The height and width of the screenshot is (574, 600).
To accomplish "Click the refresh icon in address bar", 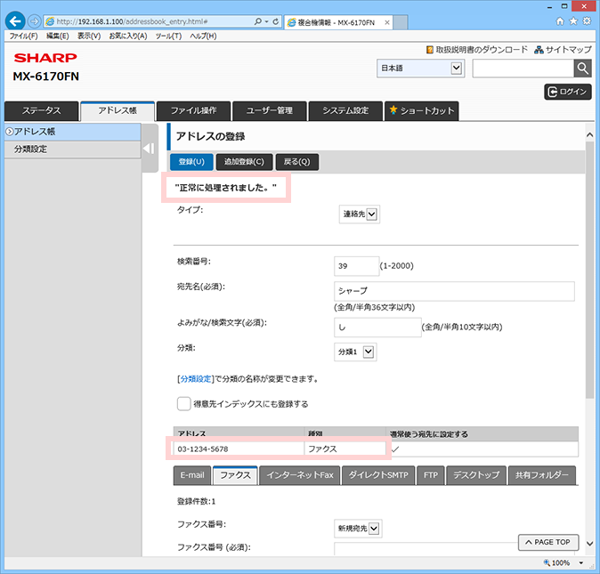I will (275, 21).
